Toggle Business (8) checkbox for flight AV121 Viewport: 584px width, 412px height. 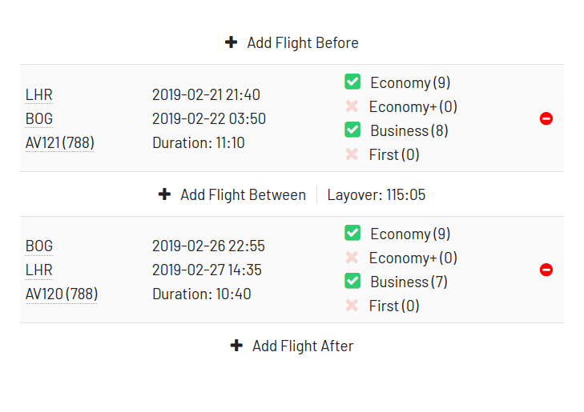click(x=352, y=130)
